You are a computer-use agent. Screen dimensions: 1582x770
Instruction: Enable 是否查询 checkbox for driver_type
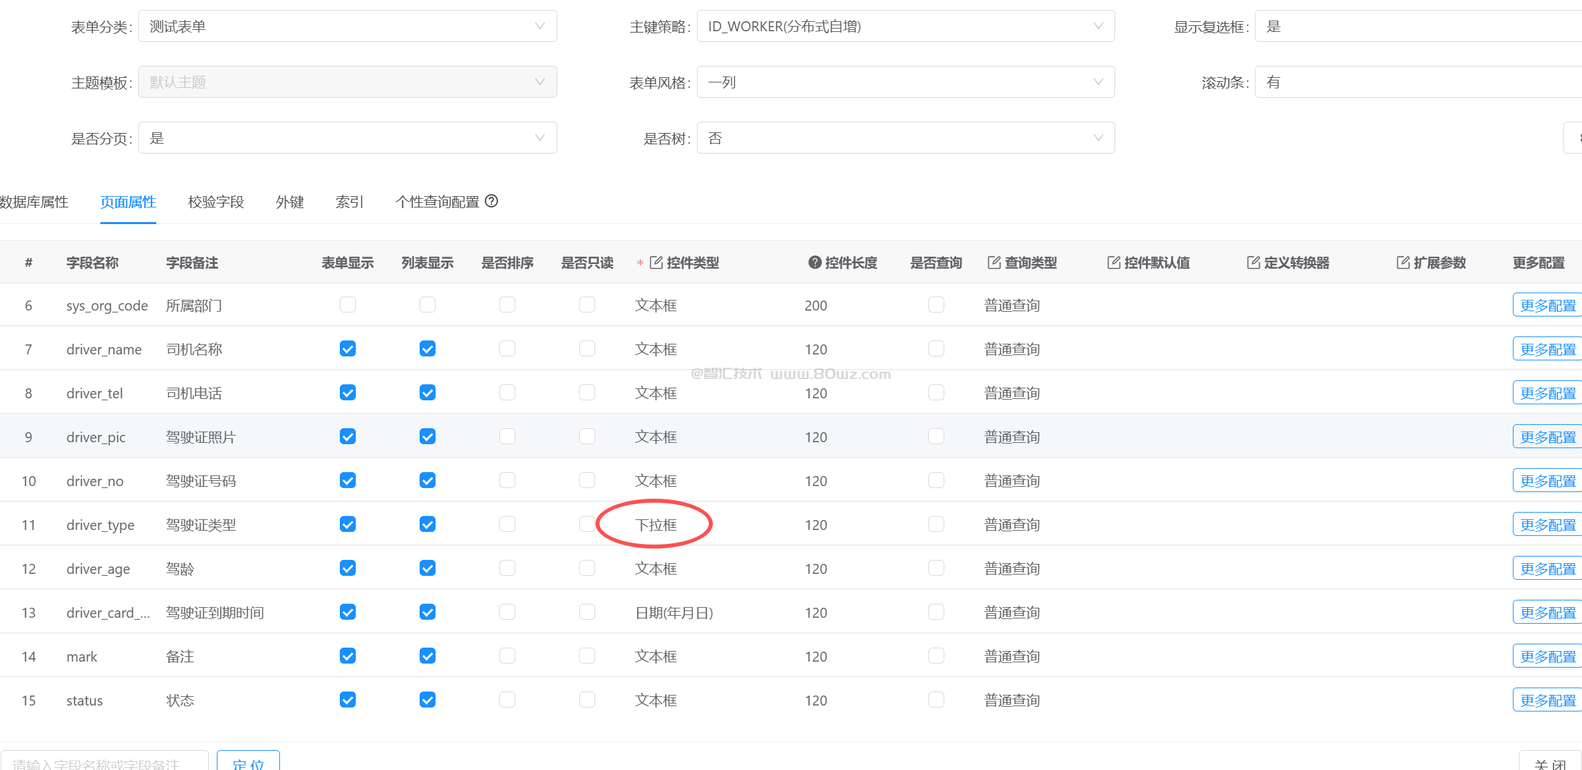point(936,524)
